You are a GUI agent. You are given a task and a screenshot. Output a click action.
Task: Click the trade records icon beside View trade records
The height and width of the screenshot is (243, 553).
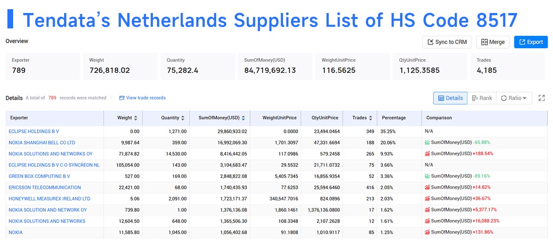pos(122,98)
